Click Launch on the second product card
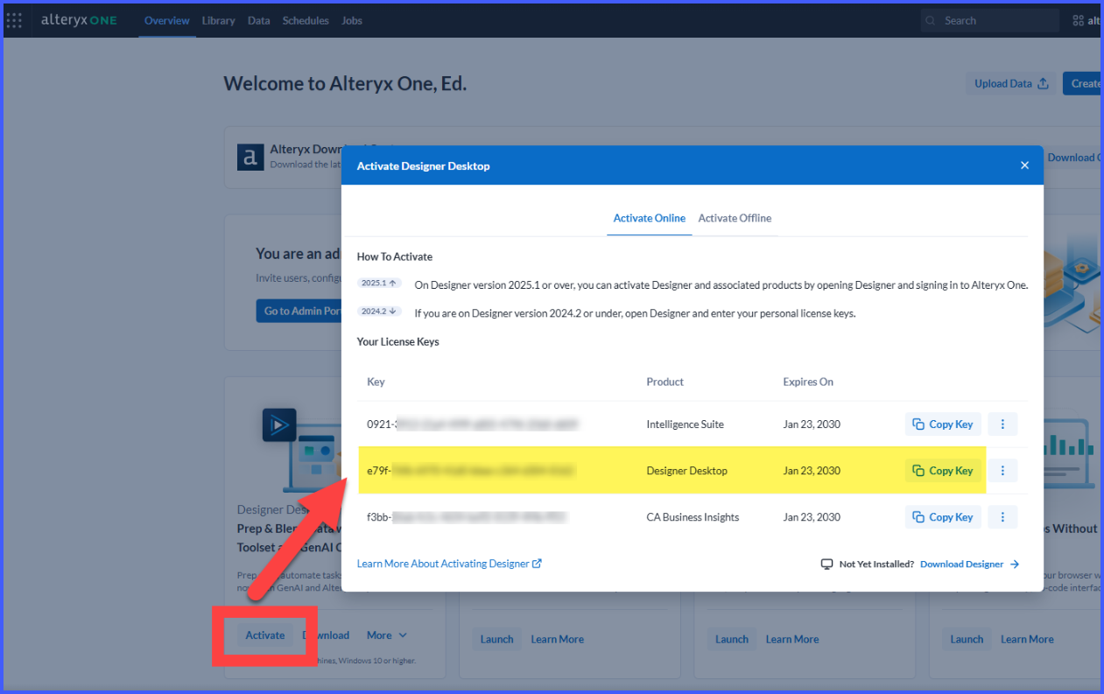The image size is (1104, 694). click(x=496, y=639)
